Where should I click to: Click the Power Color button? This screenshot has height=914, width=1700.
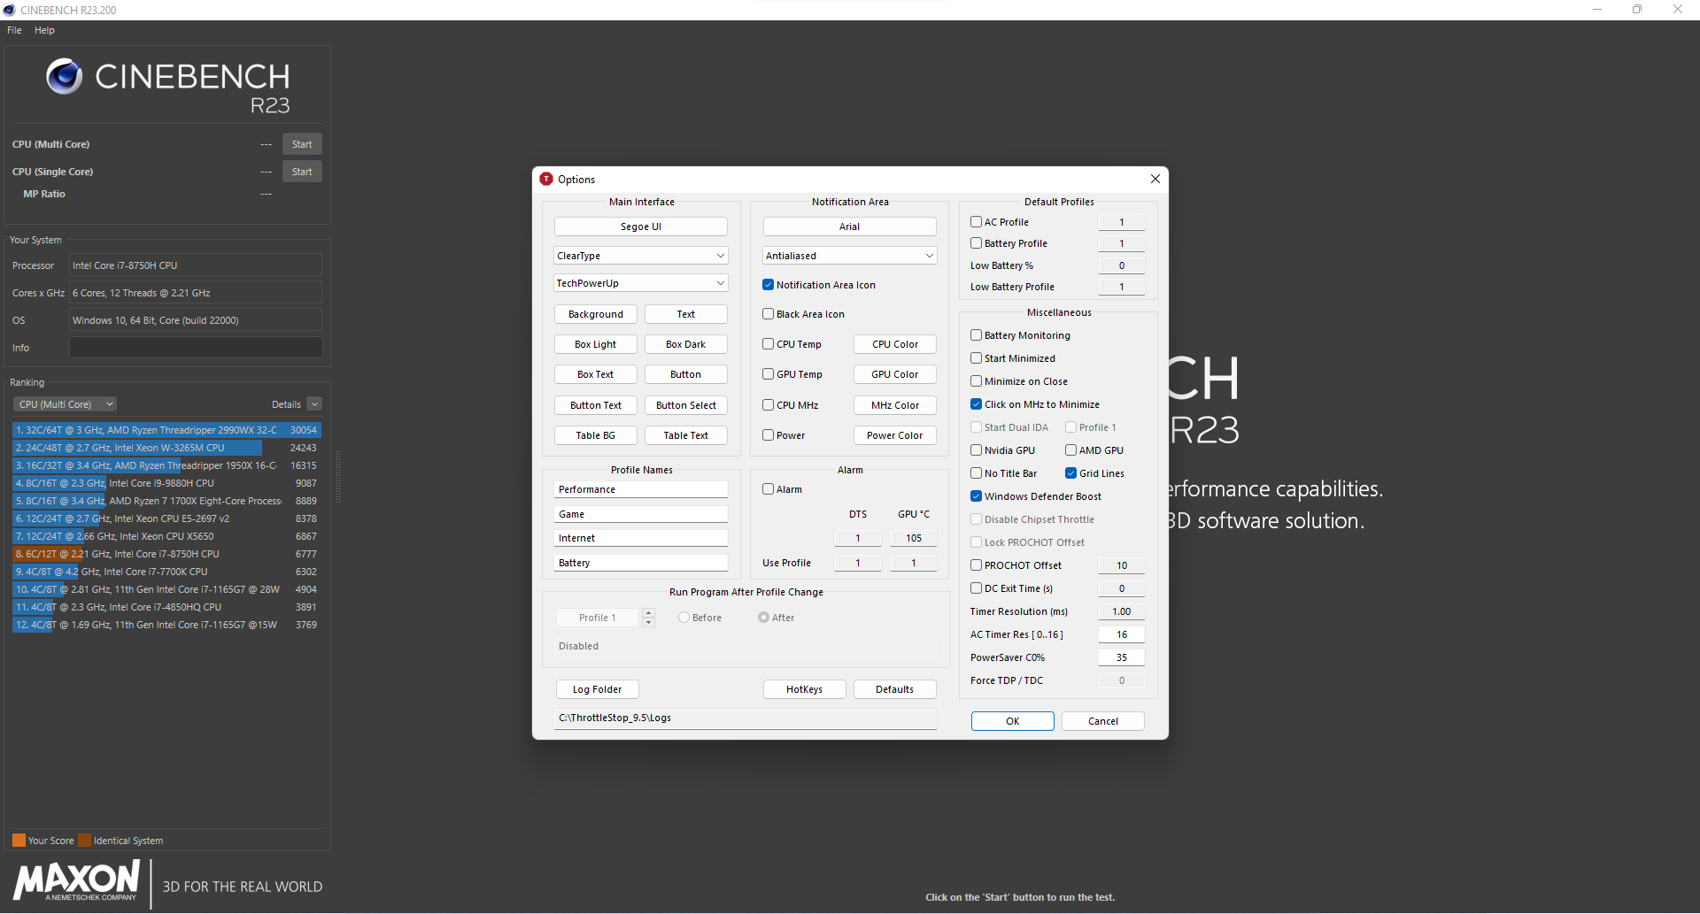[x=895, y=435]
